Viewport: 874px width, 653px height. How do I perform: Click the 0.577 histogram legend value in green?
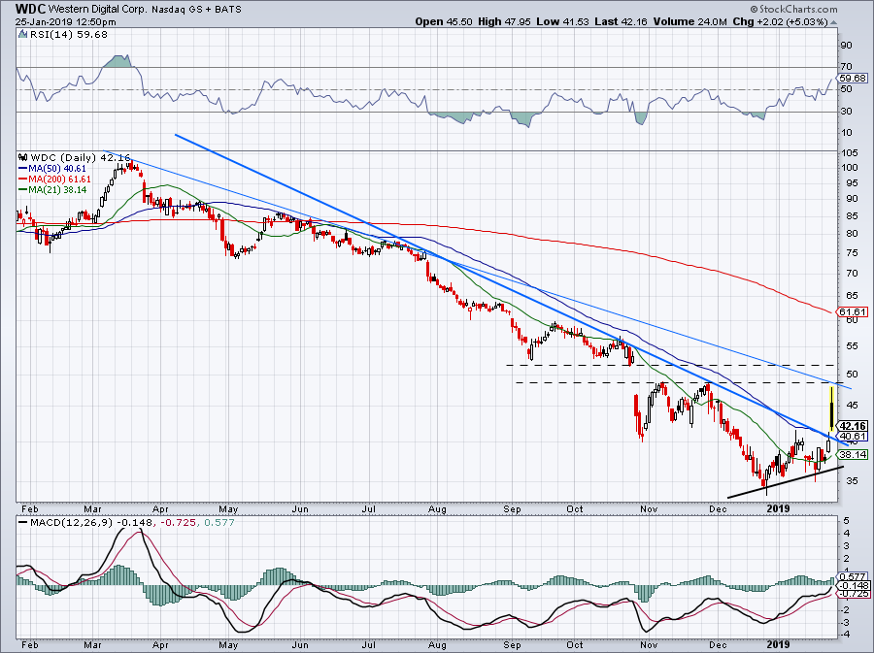(x=219, y=523)
